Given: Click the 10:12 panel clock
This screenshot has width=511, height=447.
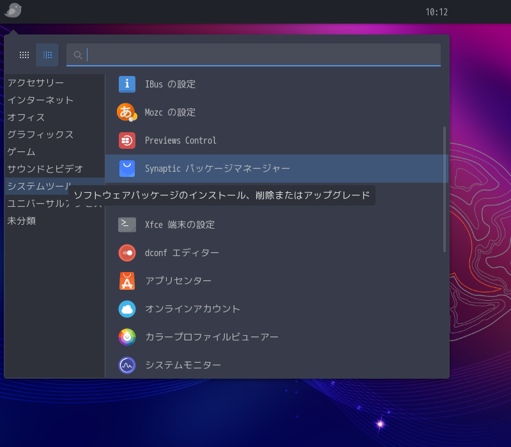Looking at the screenshot, I should [436, 12].
